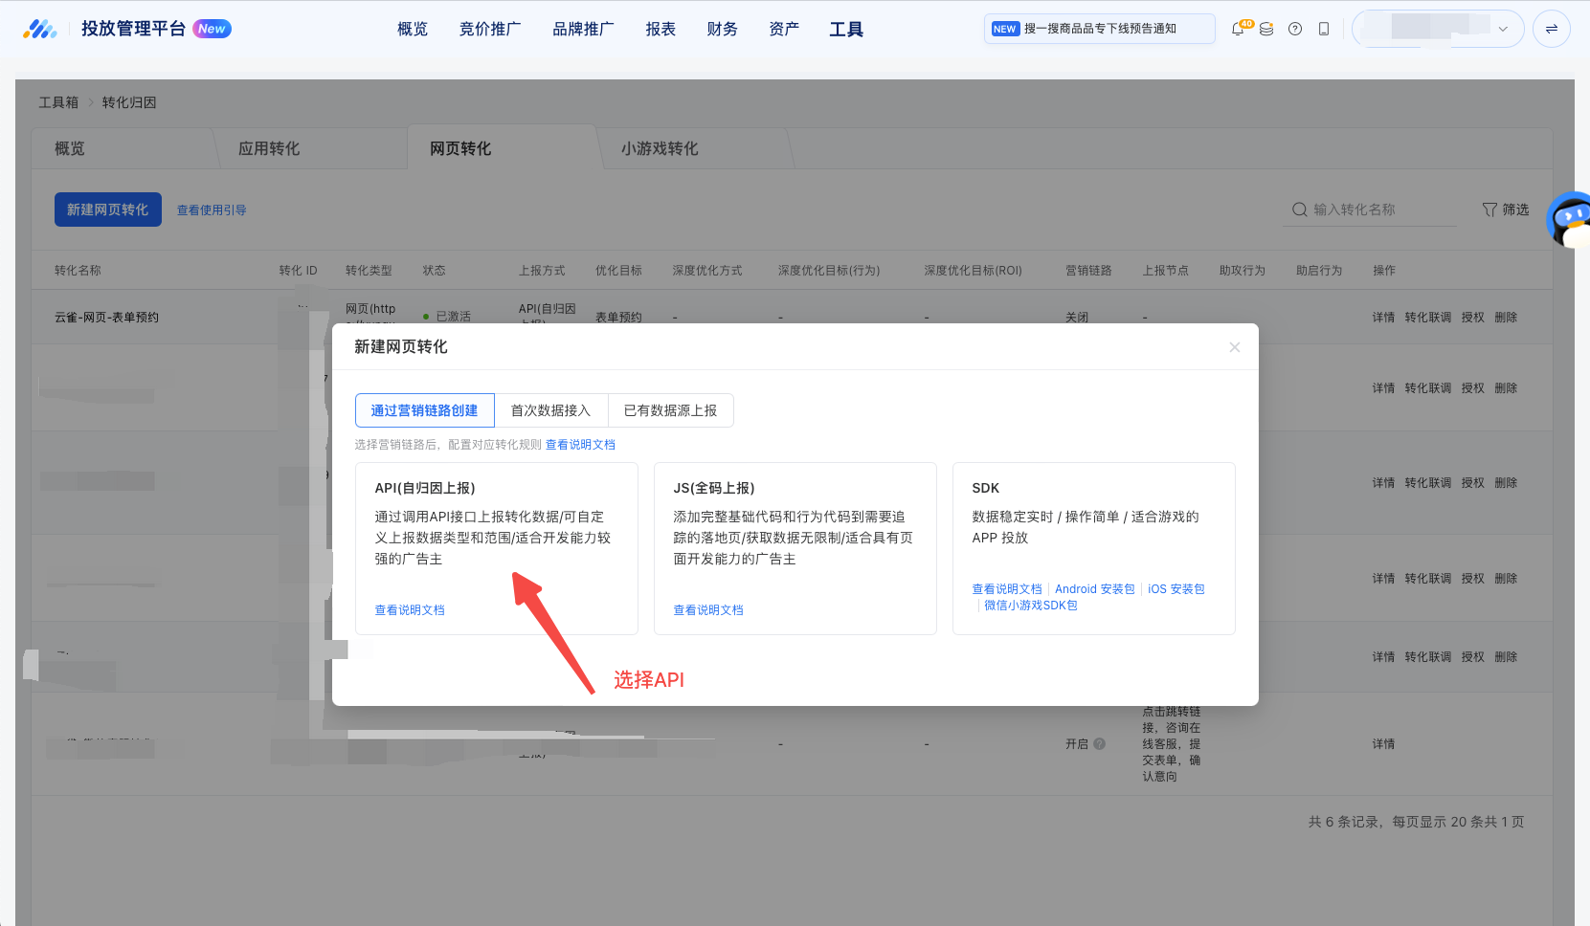Select 首次数据接入 option
Screen dimensions: 1590x926
point(550,410)
